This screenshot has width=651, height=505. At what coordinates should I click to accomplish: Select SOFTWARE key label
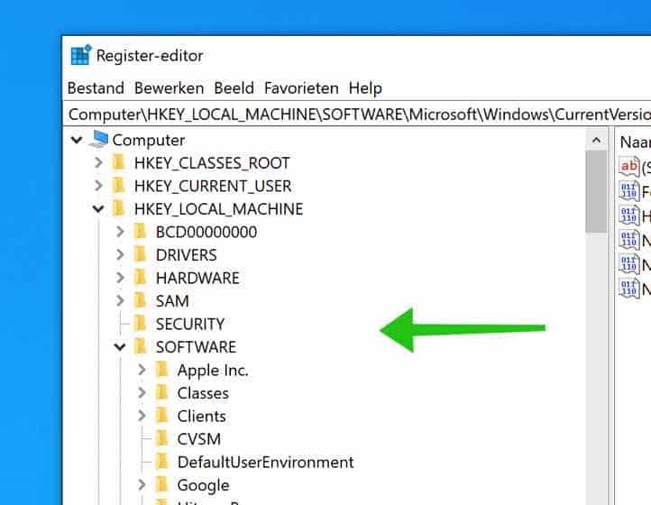(196, 347)
